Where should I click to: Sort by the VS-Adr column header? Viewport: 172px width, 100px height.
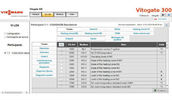click(x=72, y=45)
